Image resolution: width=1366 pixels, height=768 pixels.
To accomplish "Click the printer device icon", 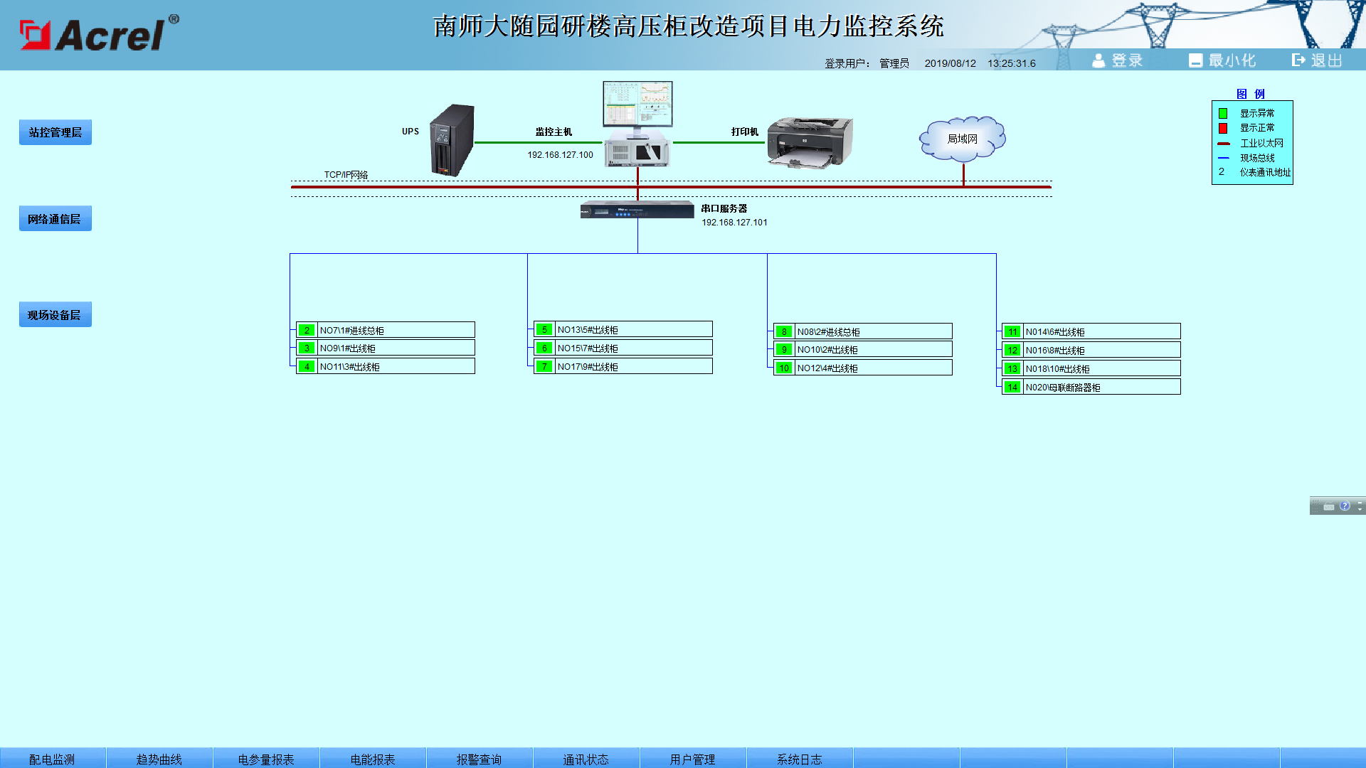I will click(x=810, y=142).
